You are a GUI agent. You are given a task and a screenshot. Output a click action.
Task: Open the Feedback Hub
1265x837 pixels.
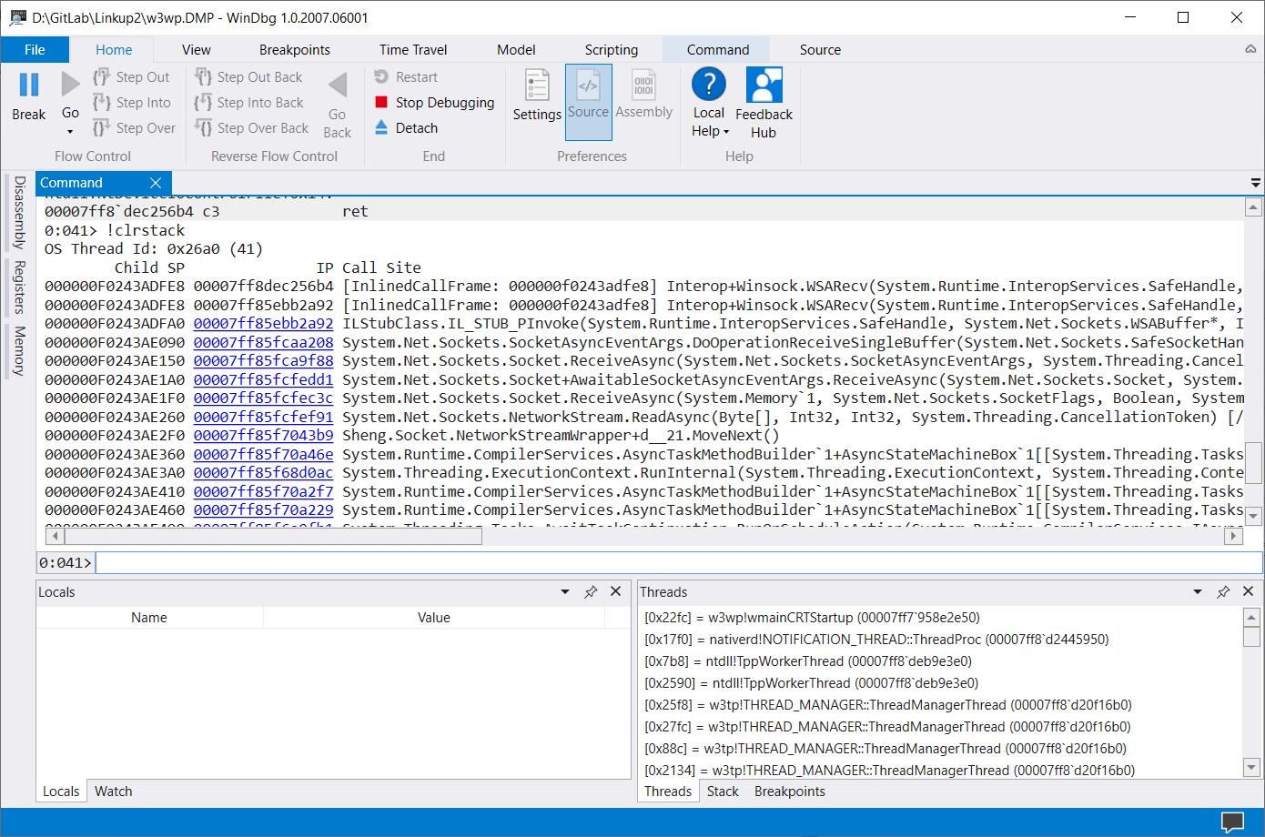click(764, 102)
